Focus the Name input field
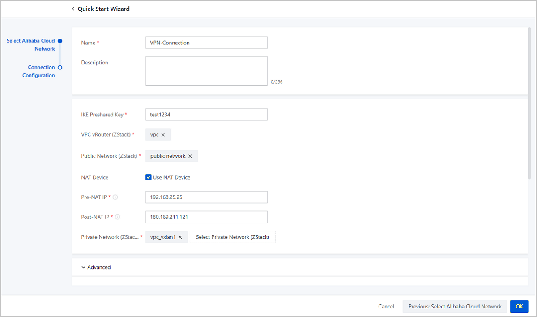 [x=206, y=43]
